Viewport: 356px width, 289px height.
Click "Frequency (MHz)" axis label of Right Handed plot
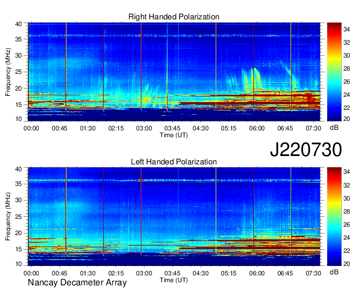click(x=8, y=72)
